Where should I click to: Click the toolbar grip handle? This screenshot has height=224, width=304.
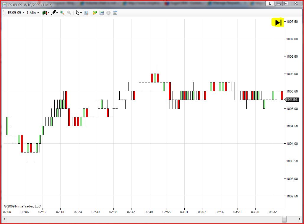(4, 13)
